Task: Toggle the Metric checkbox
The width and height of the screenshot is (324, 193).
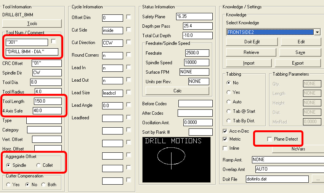Action: (x=225, y=139)
